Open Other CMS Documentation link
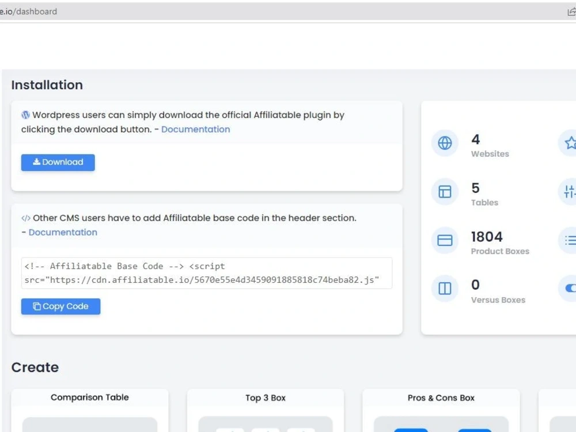This screenshot has height=432, width=576. 63,232
